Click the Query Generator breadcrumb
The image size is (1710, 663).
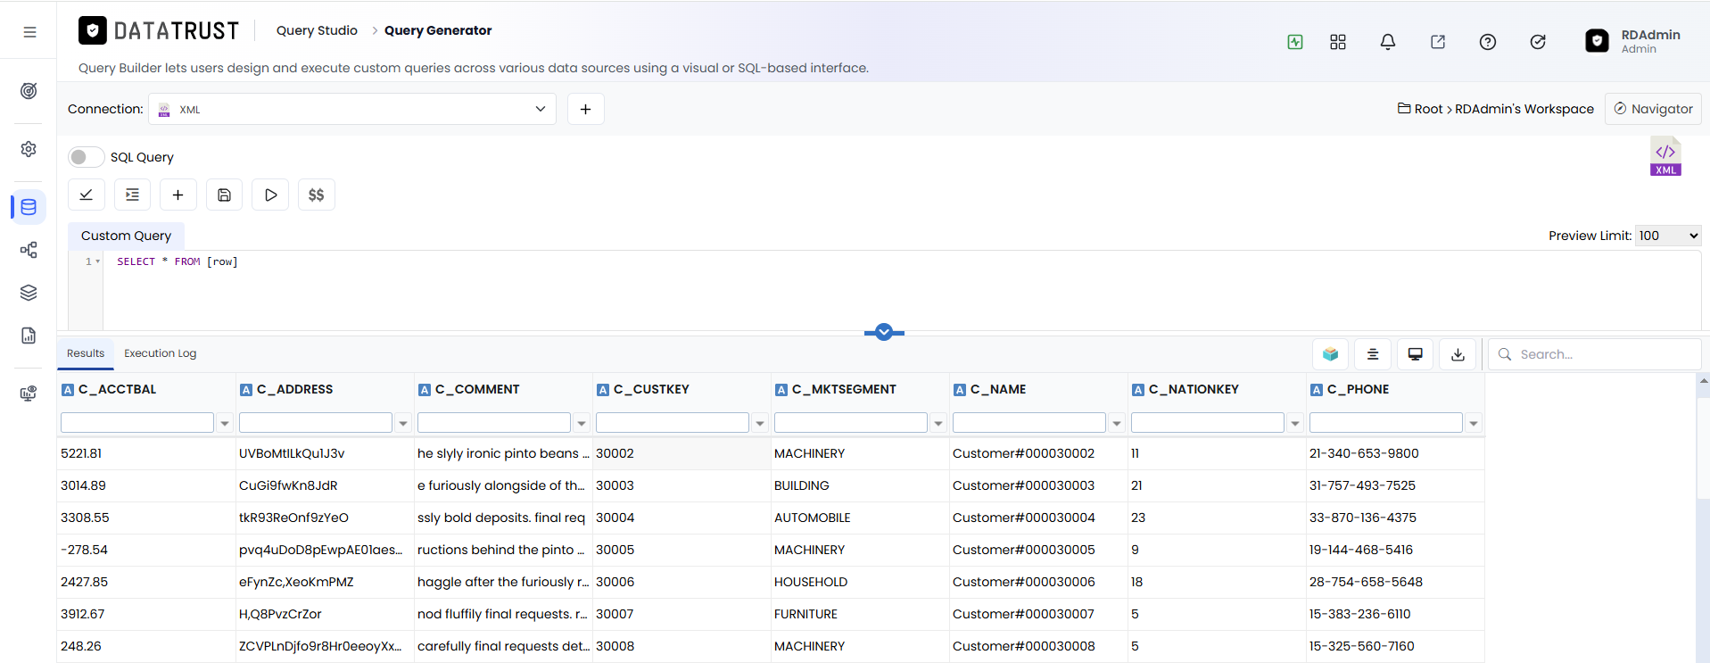(438, 30)
